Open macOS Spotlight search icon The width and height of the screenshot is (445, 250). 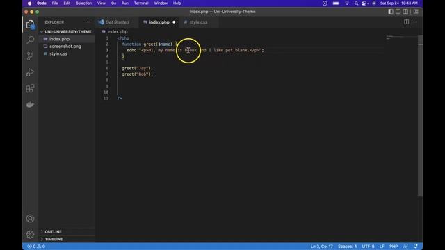[x=356, y=3]
